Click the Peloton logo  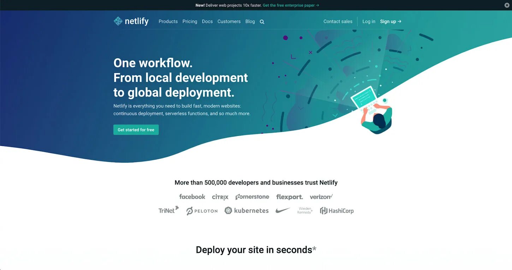202,211
